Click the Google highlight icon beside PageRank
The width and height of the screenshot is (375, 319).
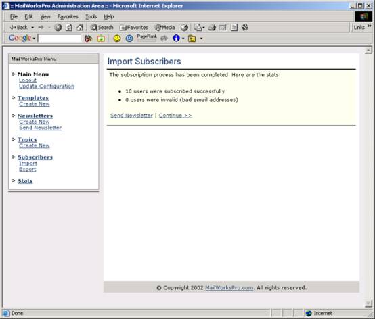(x=164, y=39)
